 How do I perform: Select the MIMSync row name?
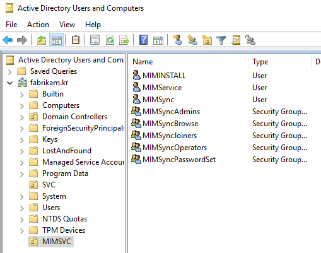click(158, 100)
